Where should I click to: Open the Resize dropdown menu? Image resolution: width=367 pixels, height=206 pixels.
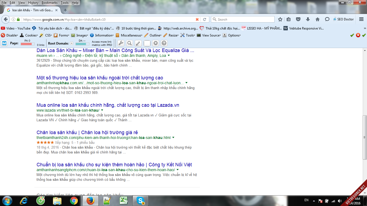tap(171, 35)
